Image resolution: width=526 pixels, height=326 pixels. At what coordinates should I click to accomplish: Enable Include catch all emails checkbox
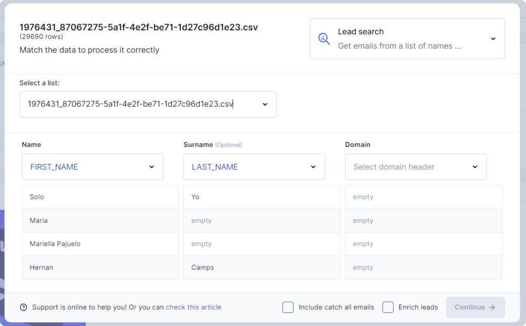coord(288,308)
